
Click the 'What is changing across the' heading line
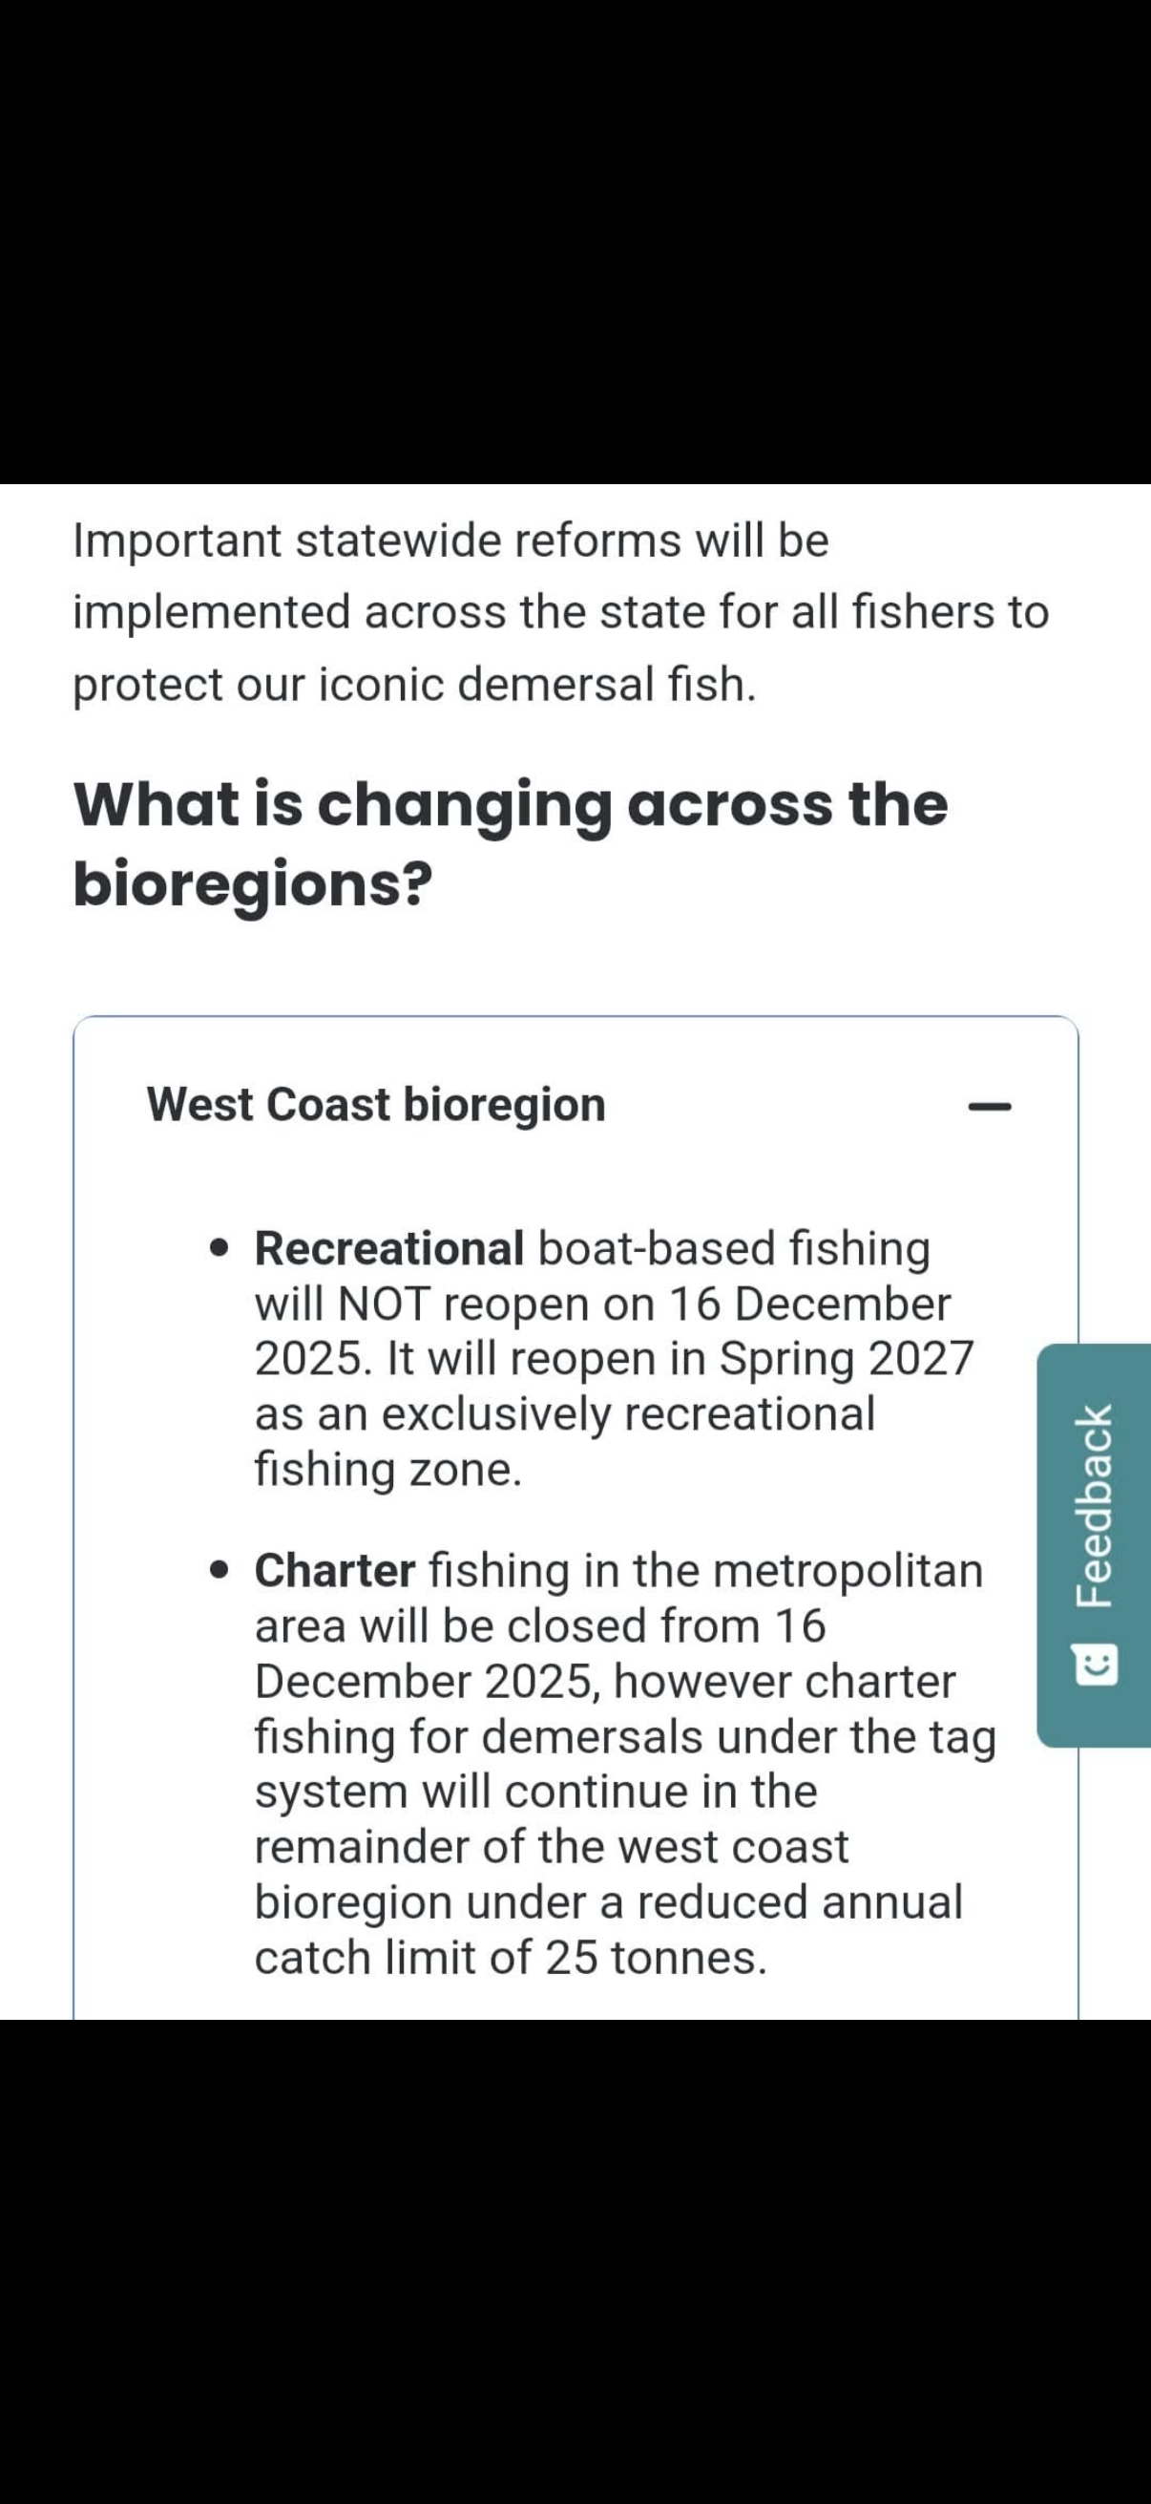(510, 804)
